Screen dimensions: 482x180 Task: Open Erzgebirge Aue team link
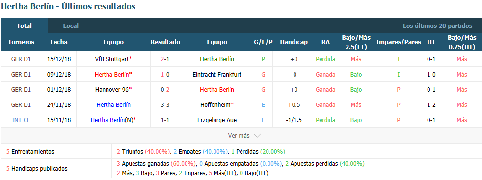(217, 120)
